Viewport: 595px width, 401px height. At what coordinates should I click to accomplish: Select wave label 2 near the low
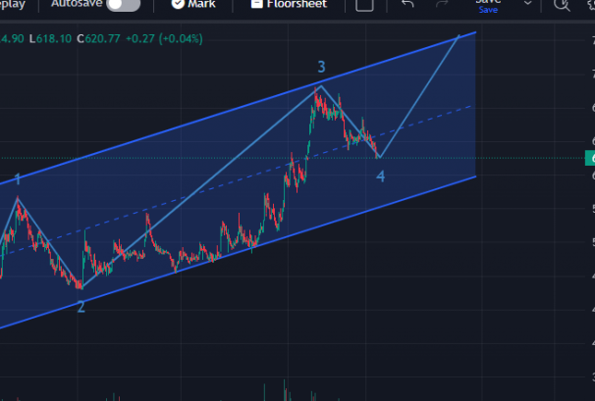tap(81, 307)
